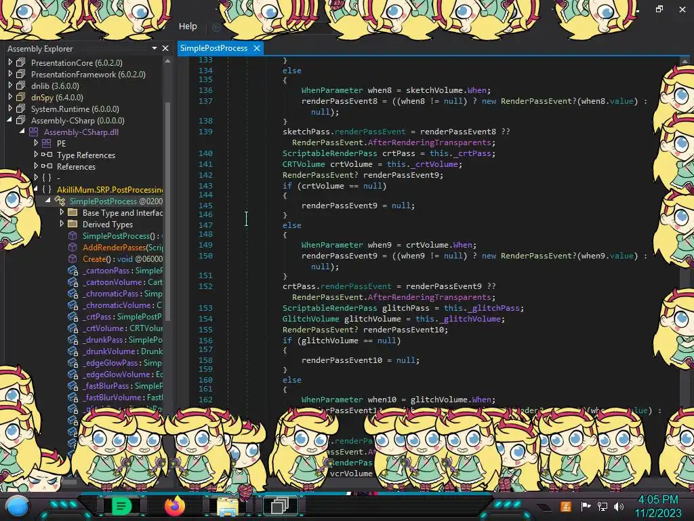Expand the Type References node
The image size is (694, 521).
coord(36,155)
